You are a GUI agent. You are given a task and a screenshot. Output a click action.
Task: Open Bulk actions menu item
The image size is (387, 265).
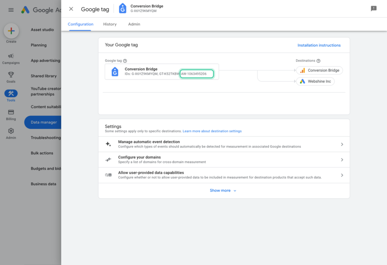click(x=42, y=153)
